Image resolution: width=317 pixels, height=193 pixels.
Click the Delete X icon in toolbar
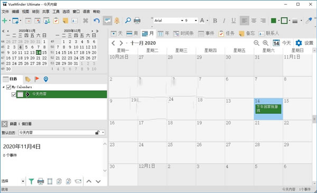coord(86,21)
